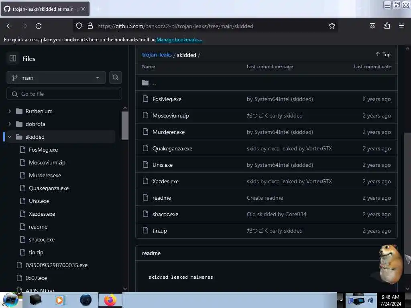Select shacoc.exe in the sidebar tree
Screen dimensions: 411x308
tap(42, 239)
